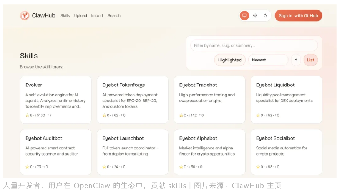
Task: Click Sign in with GitHub button
Action: [x=298, y=16]
